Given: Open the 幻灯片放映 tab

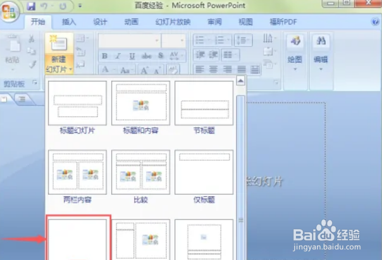Looking at the screenshot, I should [x=173, y=22].
